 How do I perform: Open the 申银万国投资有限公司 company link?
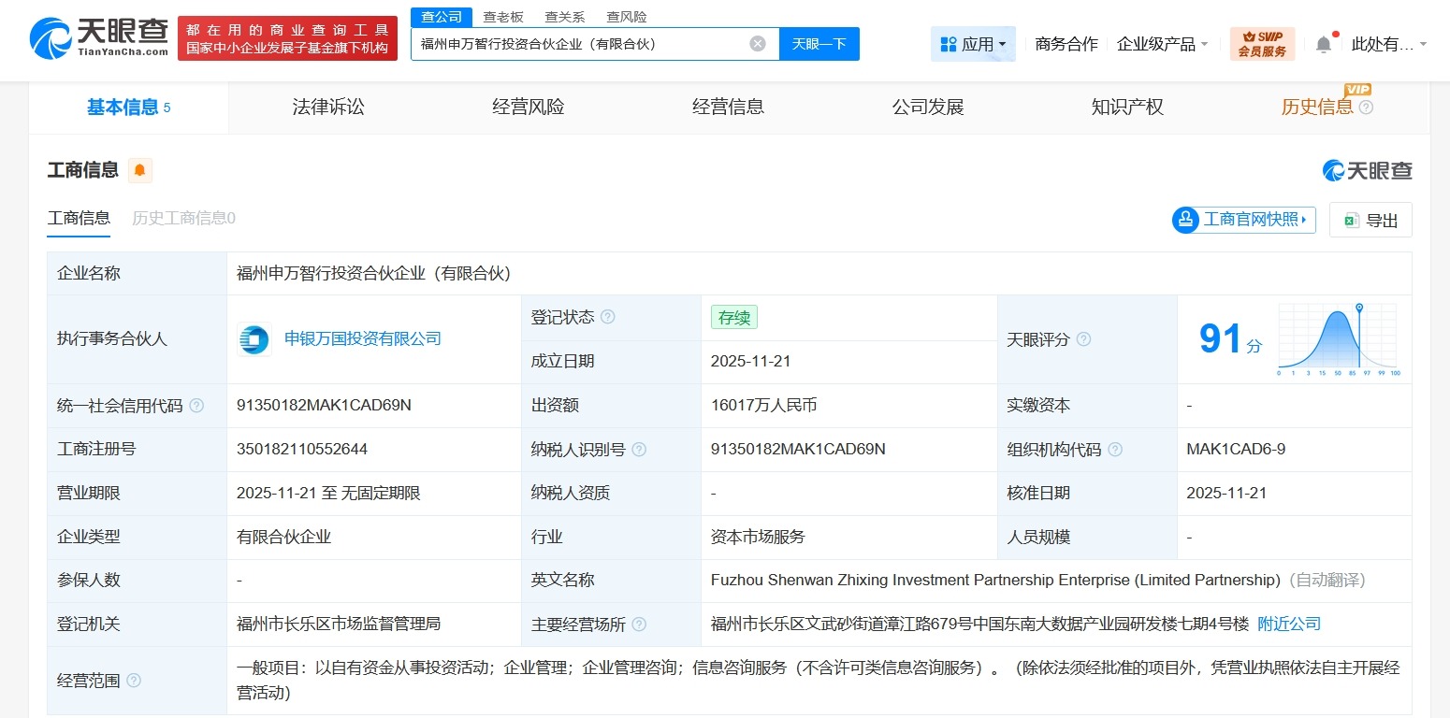click(363, 339)
